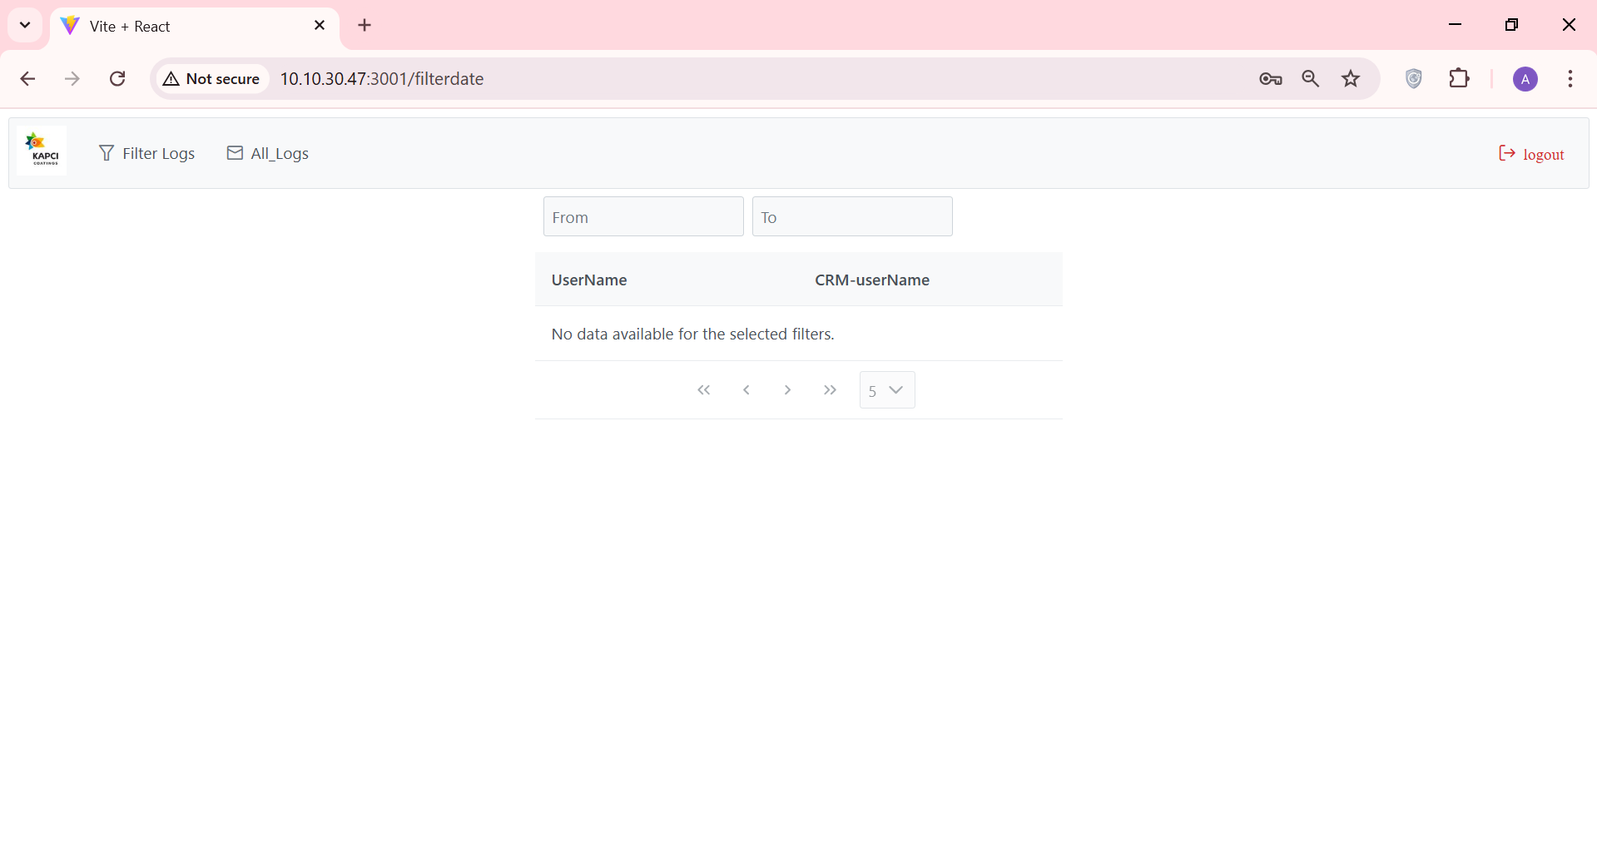This screenshot has height=847, width=1597.
Task: Click the From date input field
Action: pos(642,216)
